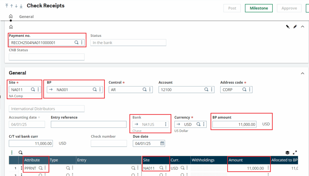Open Address code lookup magnifier

pyautogui.click(x=244, y=90)
